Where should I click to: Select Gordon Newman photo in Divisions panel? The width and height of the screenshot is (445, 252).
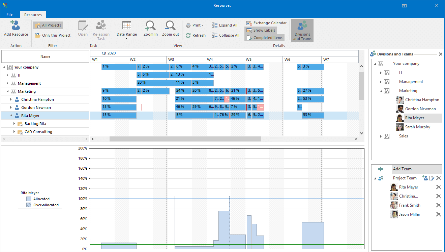coord(400,109)
